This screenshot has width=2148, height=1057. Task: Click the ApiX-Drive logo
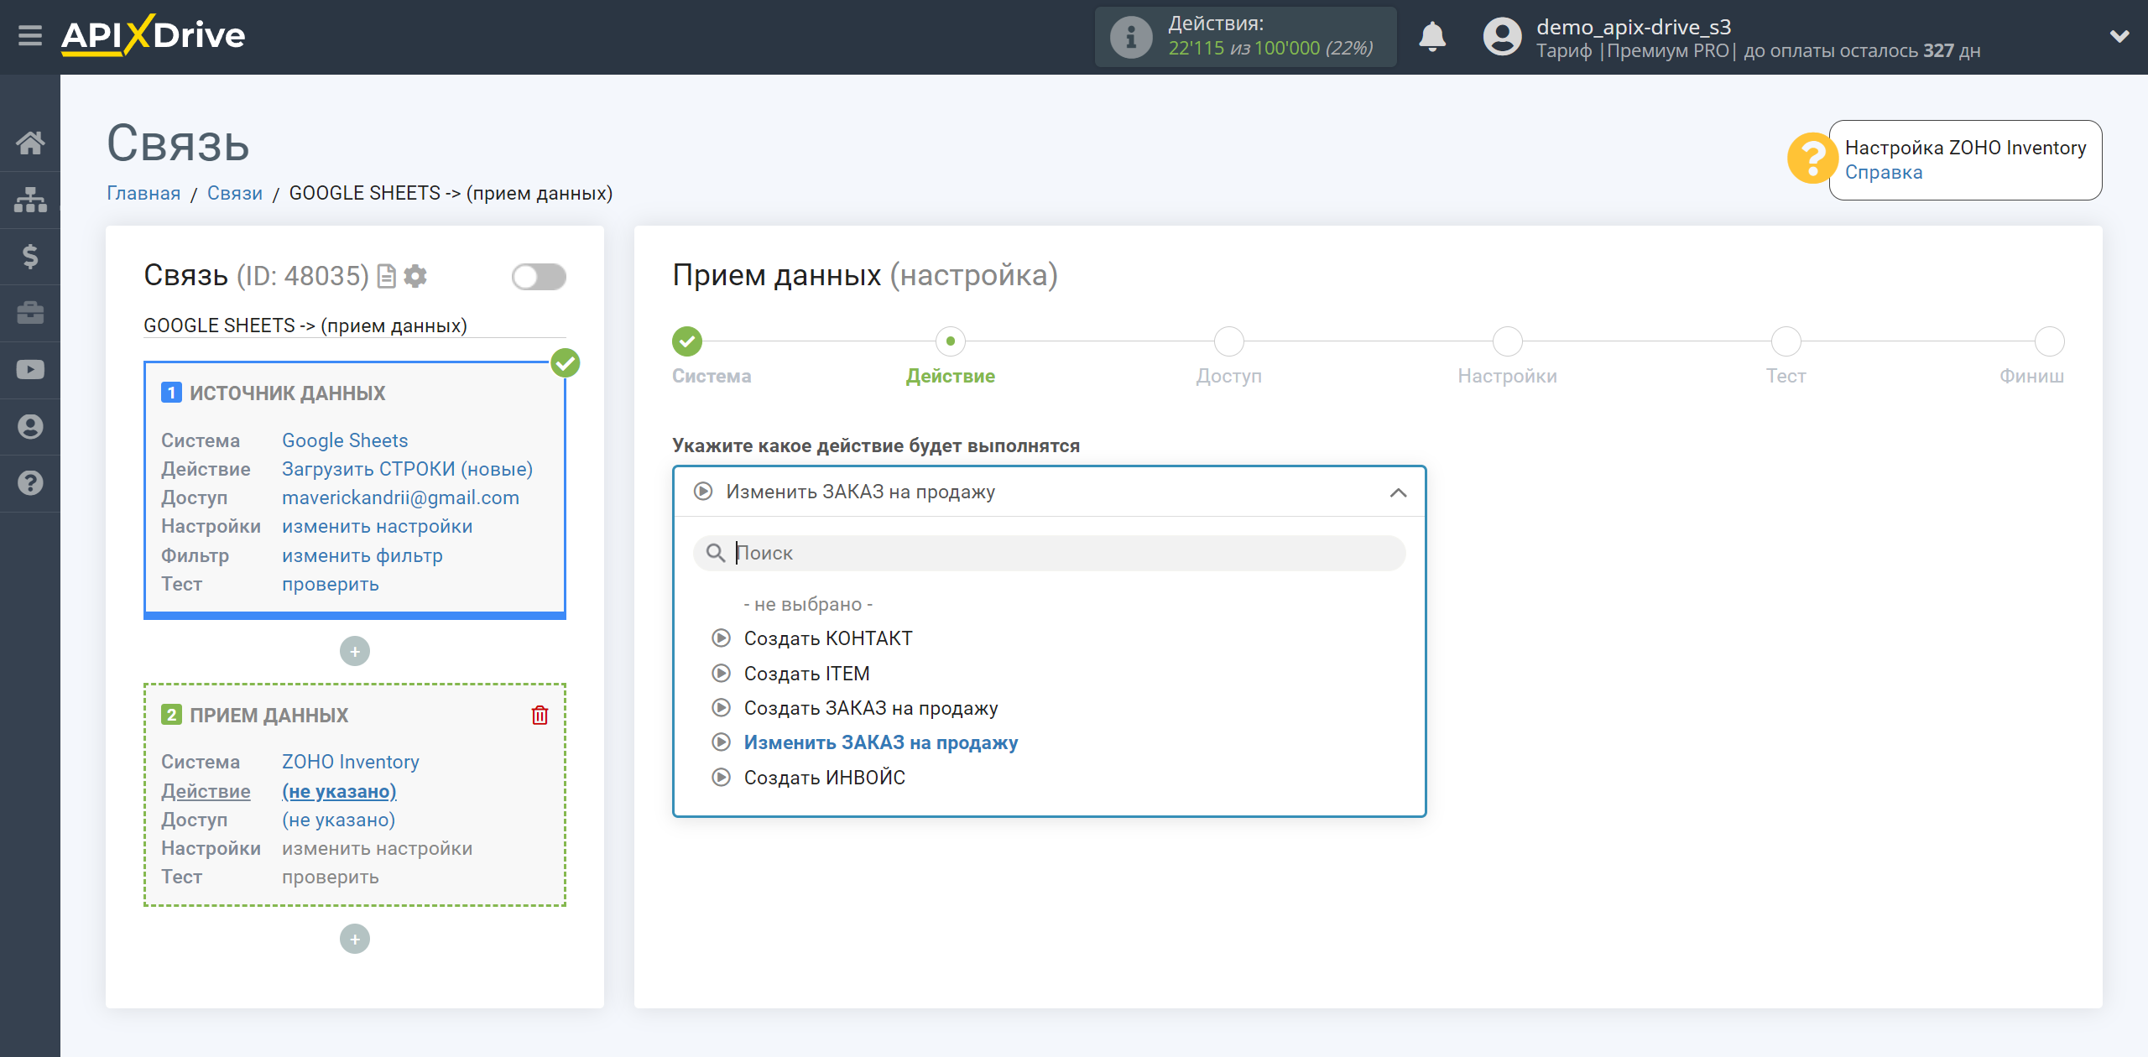pos(153,36)
